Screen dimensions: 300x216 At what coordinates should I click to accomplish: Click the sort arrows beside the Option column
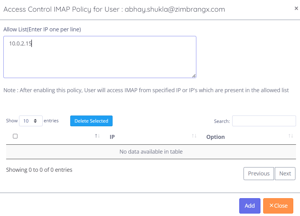pyautogui.click(x=290, y=136)
